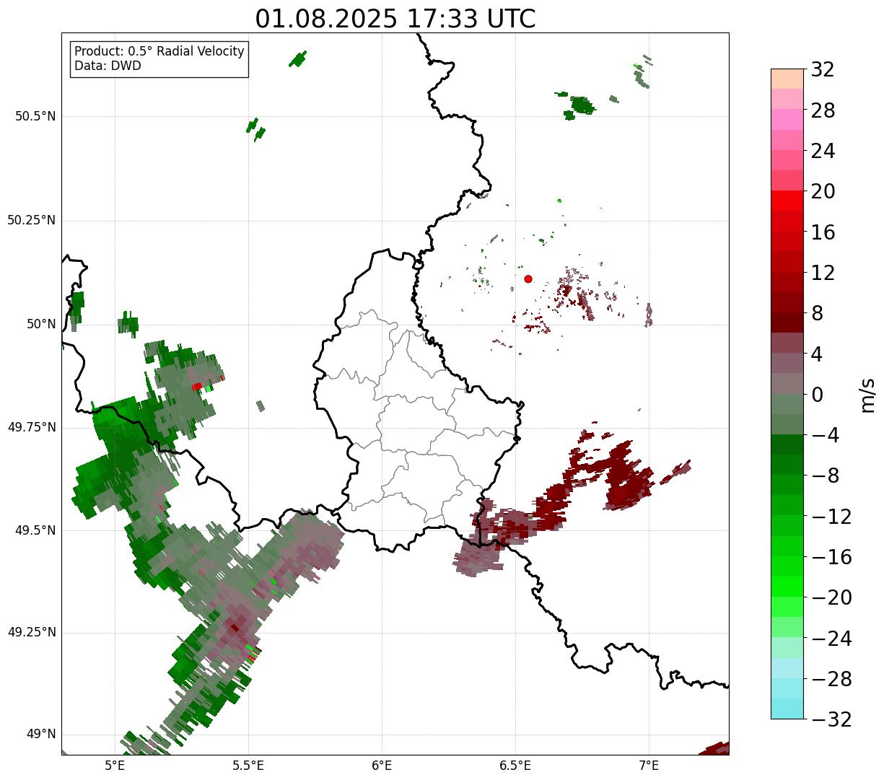Click the 50.25°N latitude label
Viewport: 884px width, 780px height.
coord(31,220)
